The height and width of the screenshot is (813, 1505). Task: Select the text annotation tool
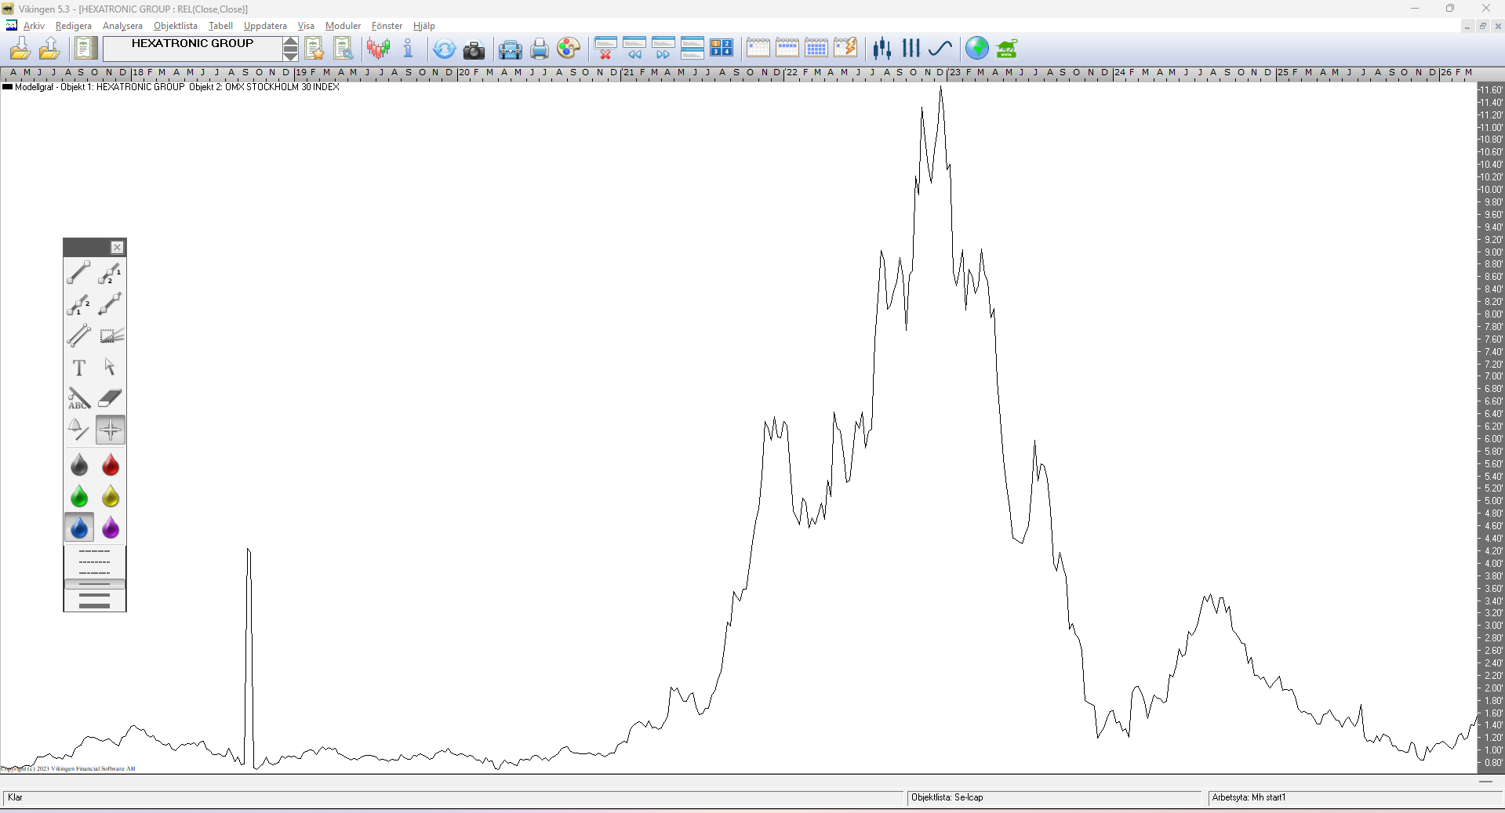[78, 367]
